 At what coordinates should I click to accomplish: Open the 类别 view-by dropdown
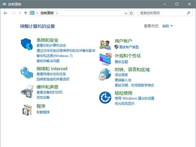click(167, 26)
